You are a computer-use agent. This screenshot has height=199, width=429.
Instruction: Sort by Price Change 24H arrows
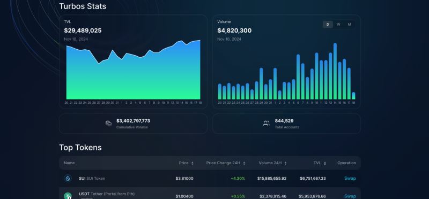pos(244,163)
